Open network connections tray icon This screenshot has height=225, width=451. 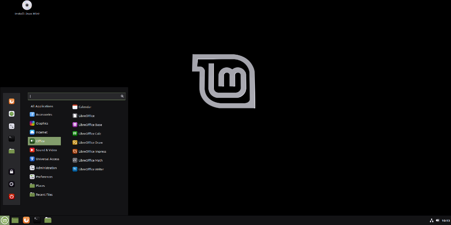coord(431,220)
